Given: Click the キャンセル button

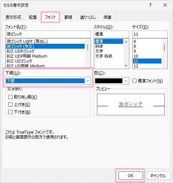Looking at the screenshot, I should (158, 176).
